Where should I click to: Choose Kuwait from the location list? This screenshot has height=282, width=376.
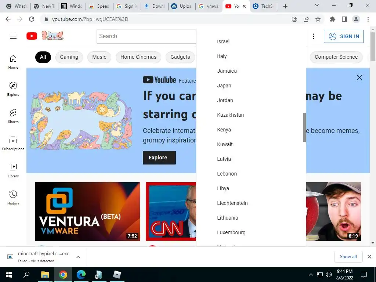pos(251,144)
